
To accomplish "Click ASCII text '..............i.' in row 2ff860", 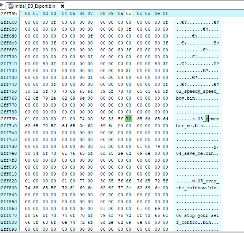I will (x=198, y=208).
